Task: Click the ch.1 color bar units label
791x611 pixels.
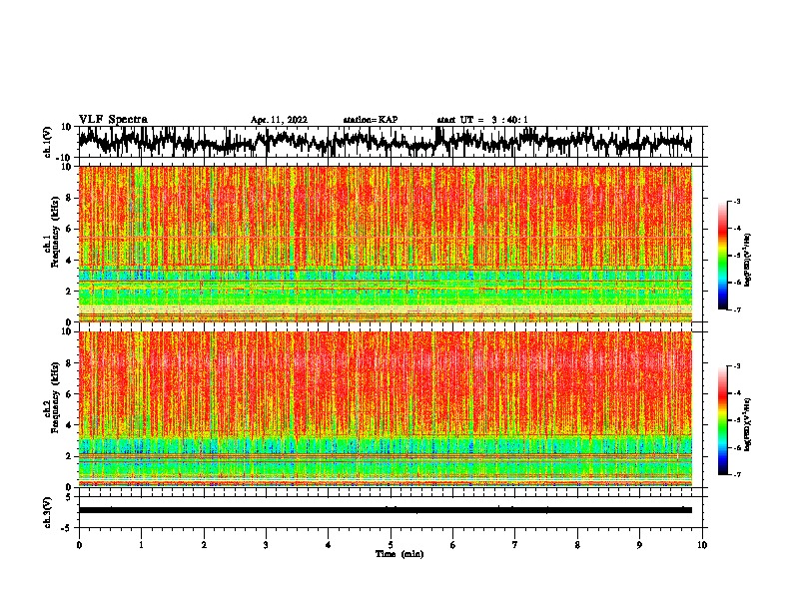Action: click(748, 261)
